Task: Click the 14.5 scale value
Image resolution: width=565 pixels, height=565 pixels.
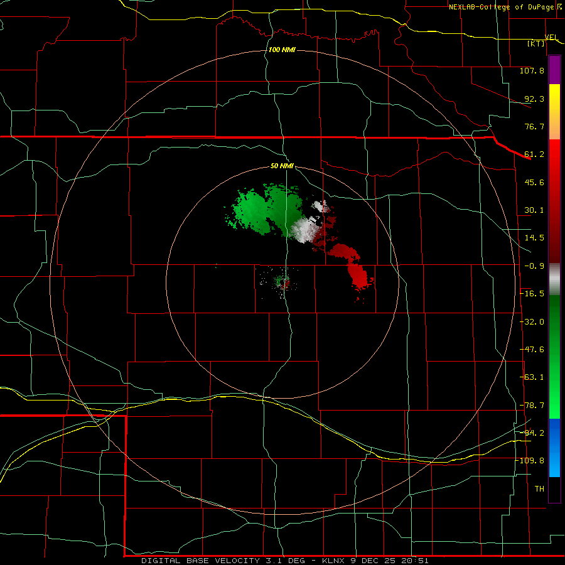Action: (x=534, y=238)
